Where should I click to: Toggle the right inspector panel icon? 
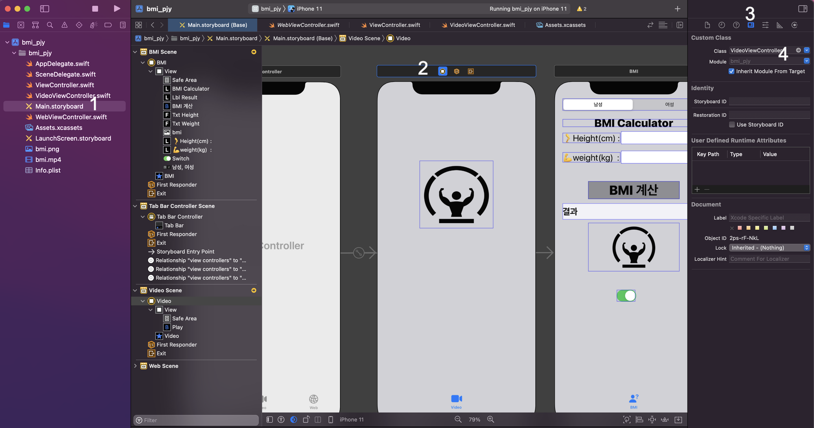803,9
